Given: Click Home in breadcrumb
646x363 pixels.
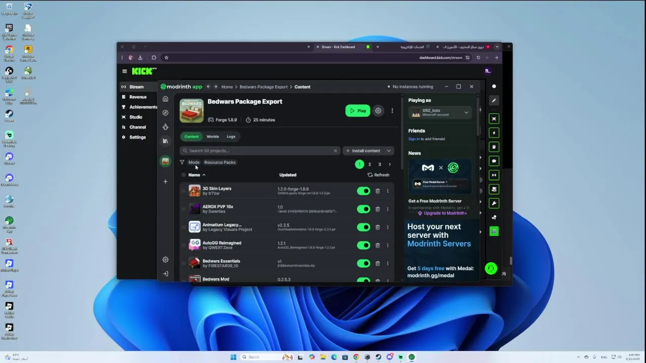Looking at the screenshot, I should point(227,87).
